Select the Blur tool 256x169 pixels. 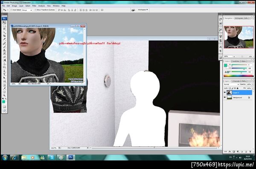pos(4,64)
